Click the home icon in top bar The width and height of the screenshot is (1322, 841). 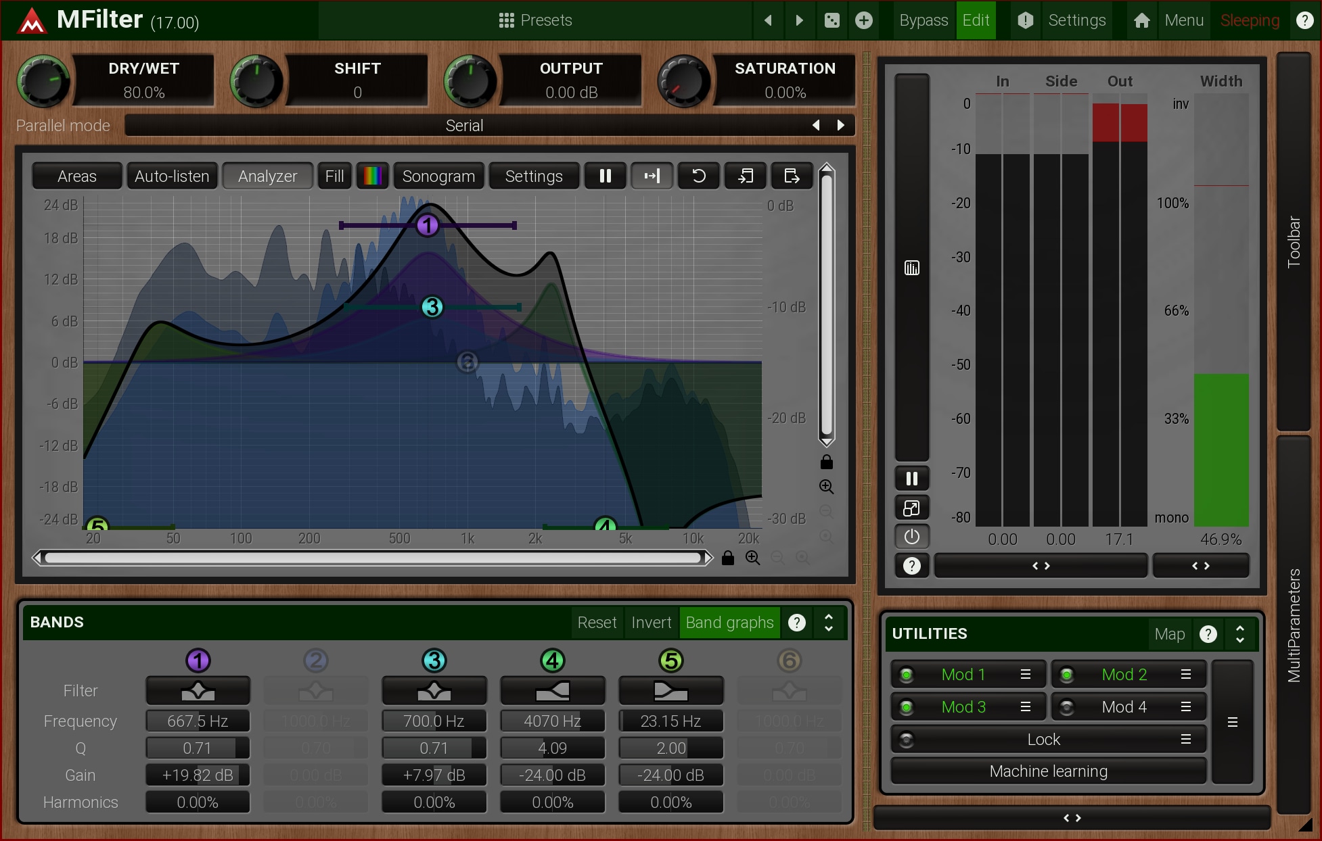click(x=1142, y=20)
